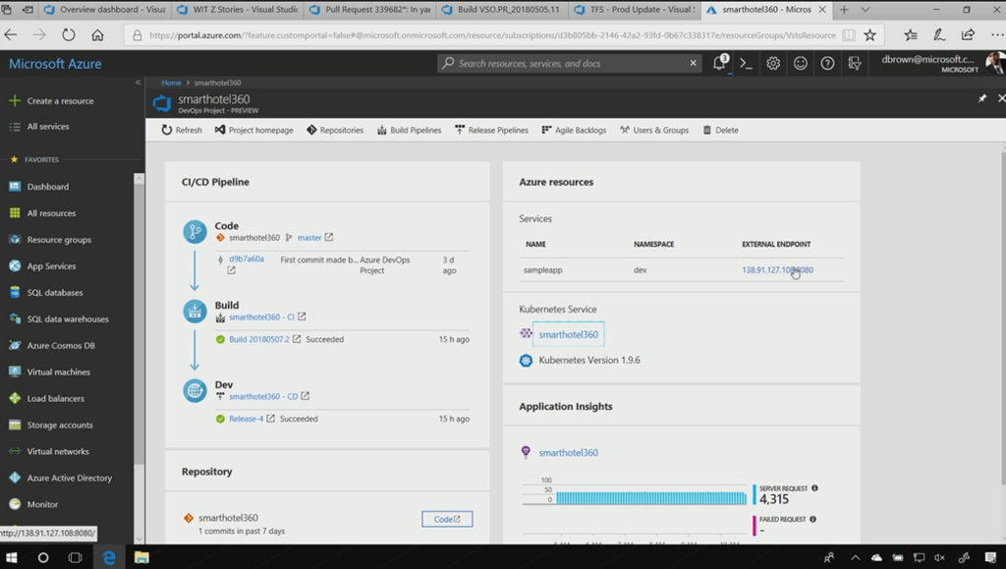Open the help question mark icon

[828, 63]
